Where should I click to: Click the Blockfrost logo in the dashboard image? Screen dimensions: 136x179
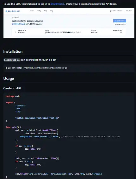click(x=13, y=11)
